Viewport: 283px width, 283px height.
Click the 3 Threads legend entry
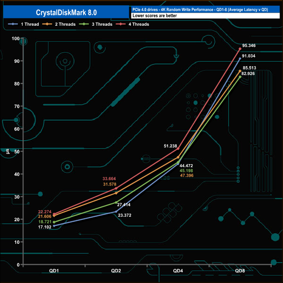pyautogui.click(x=96, y=24)
